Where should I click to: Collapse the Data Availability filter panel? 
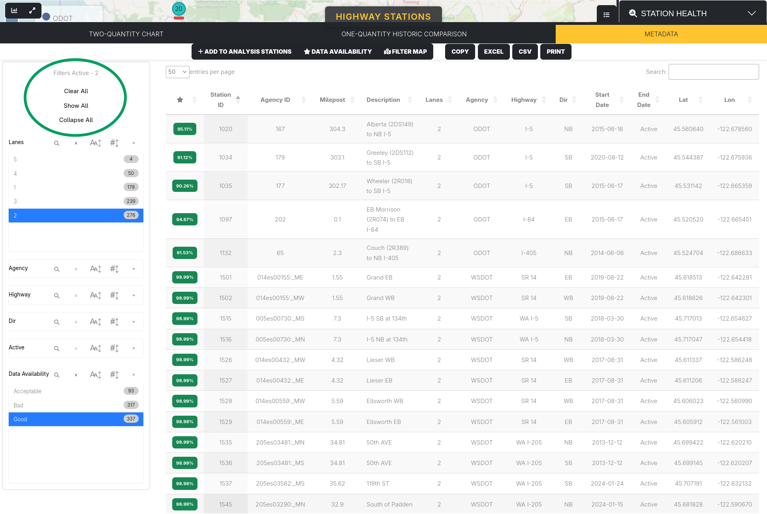134,375
